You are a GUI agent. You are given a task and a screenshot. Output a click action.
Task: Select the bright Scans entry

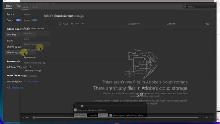tap(10, 41)
